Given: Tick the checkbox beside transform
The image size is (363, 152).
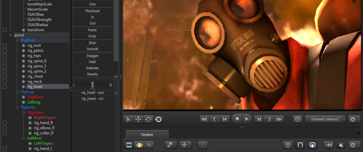Looking at the screenshot, I should coord(5,30).
